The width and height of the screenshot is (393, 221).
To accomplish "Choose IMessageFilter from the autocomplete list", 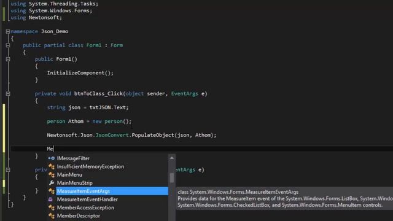I will [x=73, y=158].
